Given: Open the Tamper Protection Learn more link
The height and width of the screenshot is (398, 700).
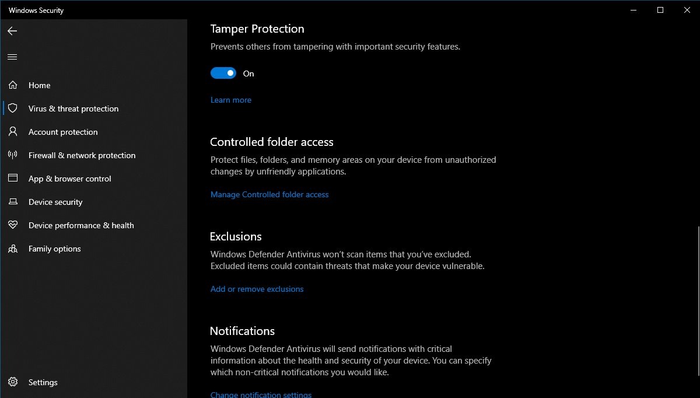Looking at the screenshot, I should tap(231, 100).
